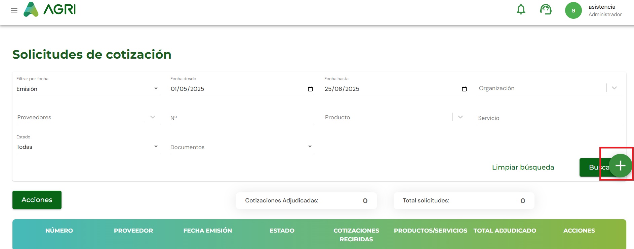Open the Estado Todas dropdown
The width and height of the screenshot is (634, 249).
(x=88, y=147)
